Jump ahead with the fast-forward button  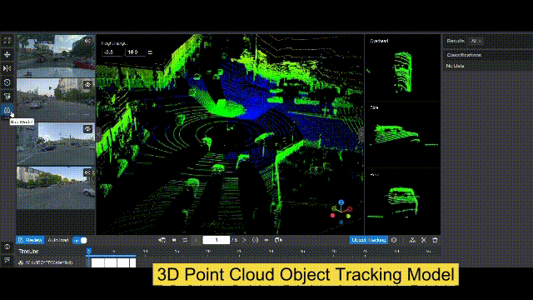tap(266, 240)
